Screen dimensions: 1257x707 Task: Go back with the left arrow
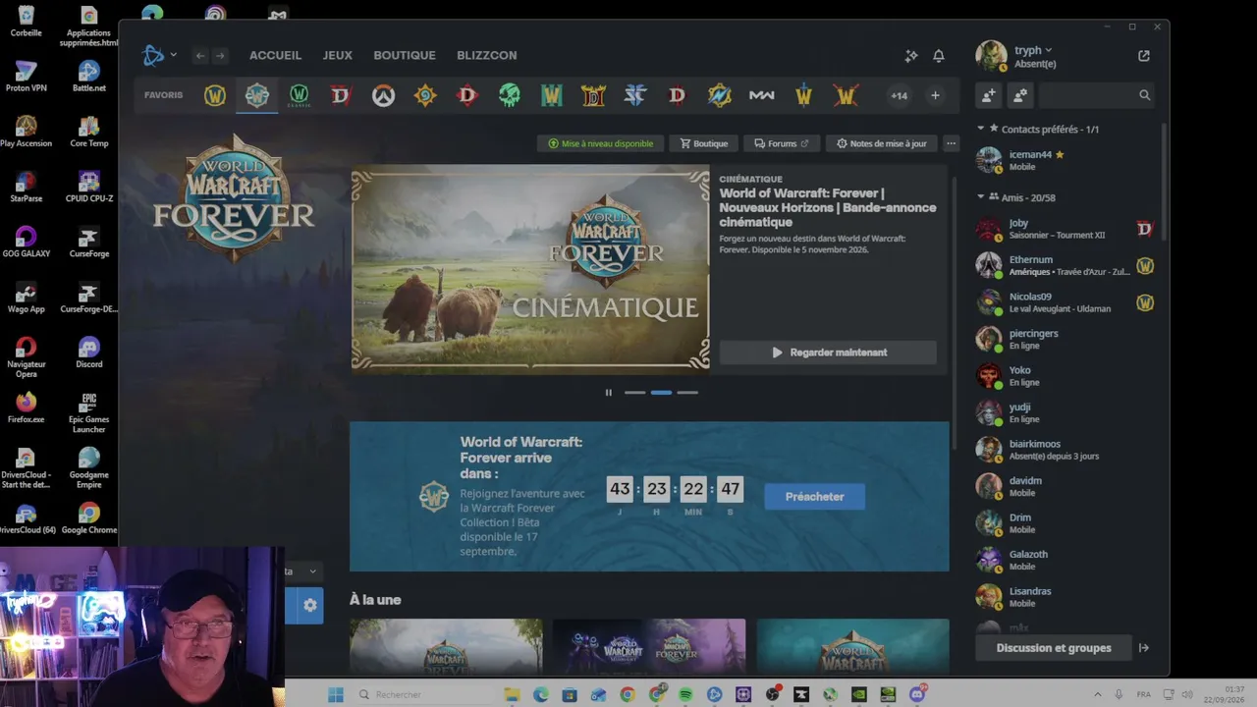[x=200, y=56]
